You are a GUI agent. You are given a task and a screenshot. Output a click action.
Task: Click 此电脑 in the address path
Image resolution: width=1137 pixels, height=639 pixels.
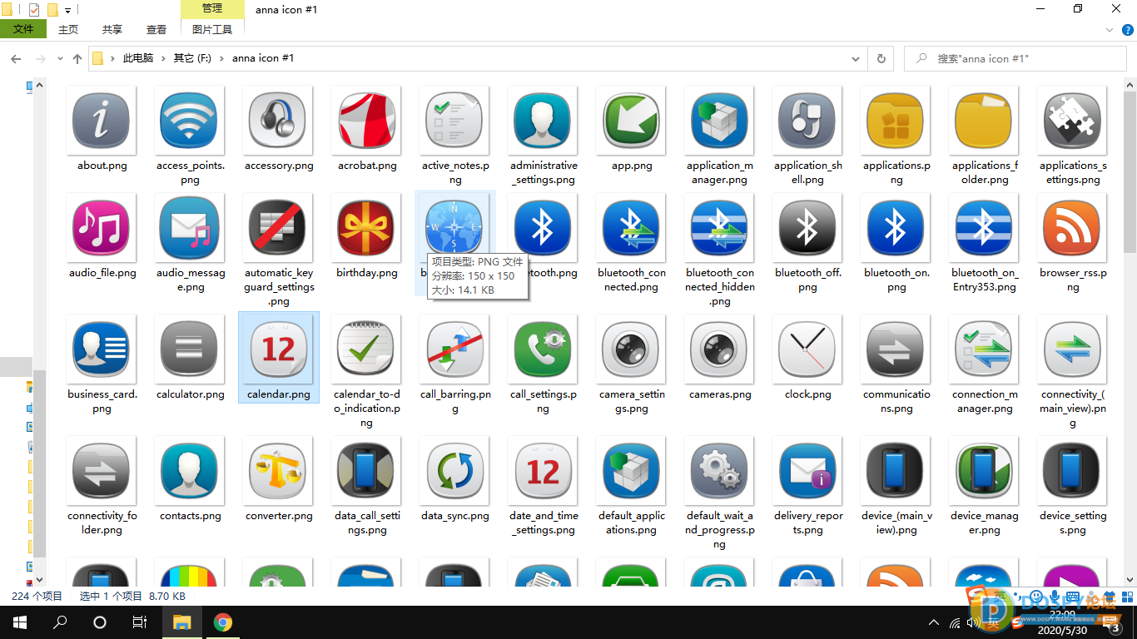click(138, 58)
